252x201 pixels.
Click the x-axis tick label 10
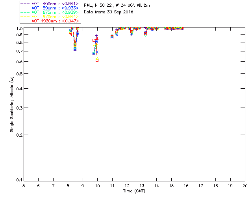pos(97,186)
